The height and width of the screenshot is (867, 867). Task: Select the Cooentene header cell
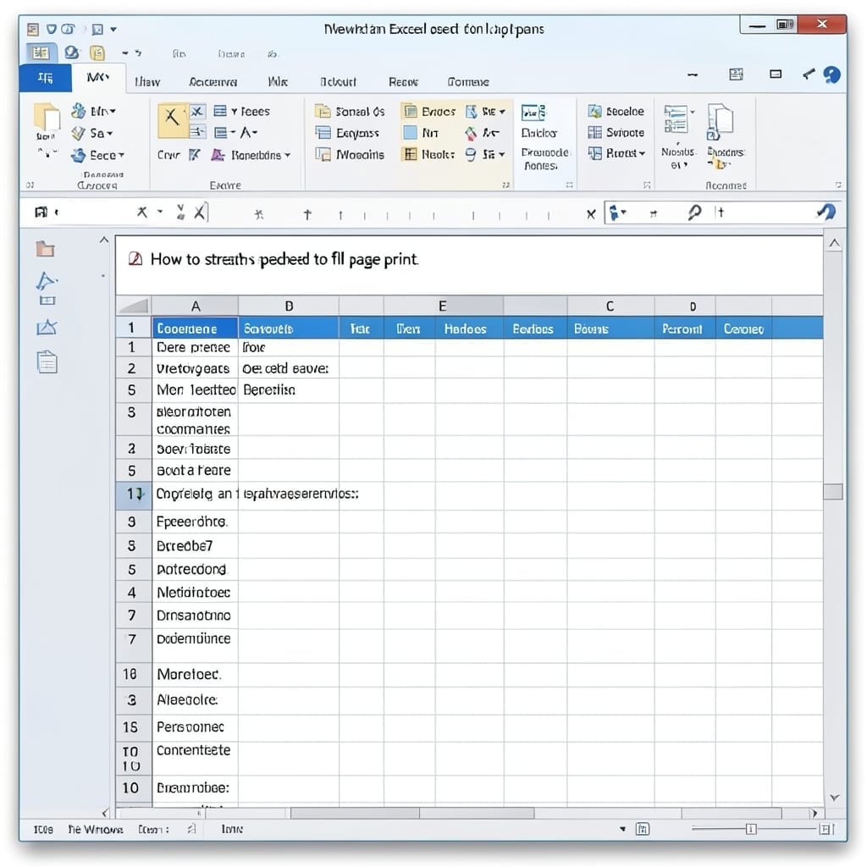196,328
